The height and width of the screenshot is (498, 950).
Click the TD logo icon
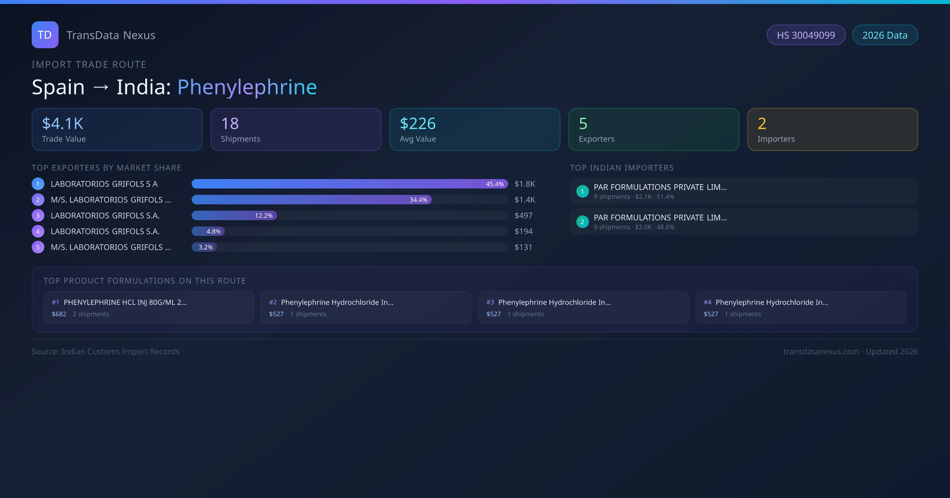(45, 35)
